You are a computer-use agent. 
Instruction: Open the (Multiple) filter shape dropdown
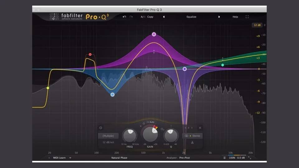(108, 136)
